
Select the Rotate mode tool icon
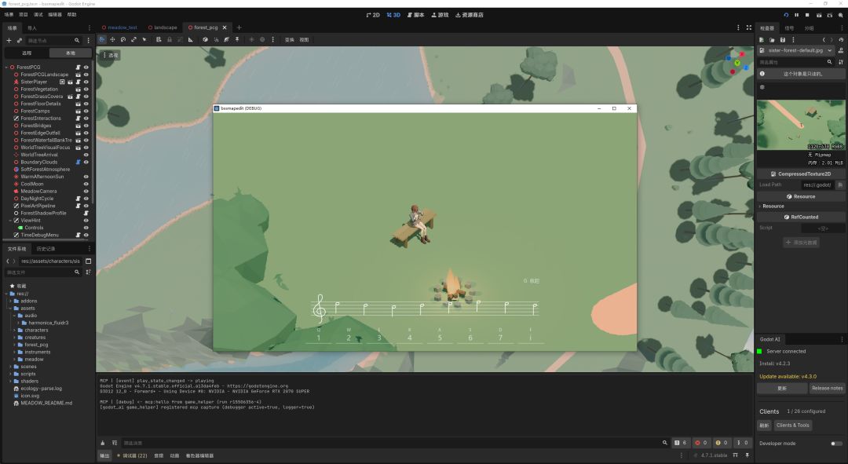[x=123, y=39]
